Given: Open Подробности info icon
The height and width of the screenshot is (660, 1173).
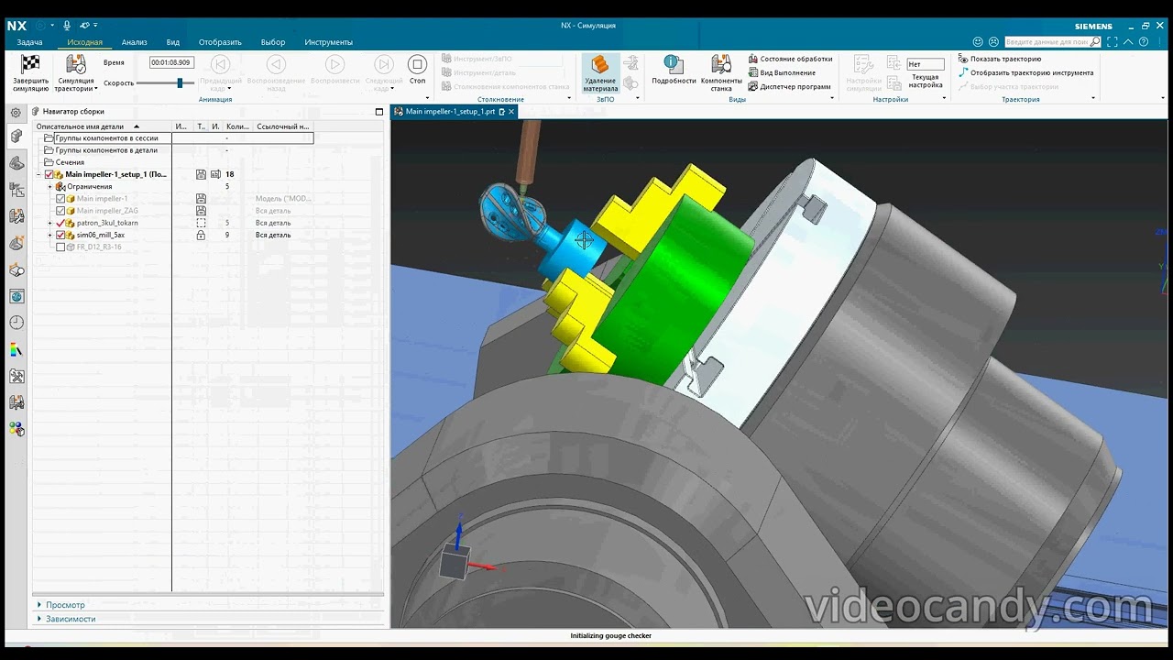Looking at the screenshot, I should pyautogui.click(x=674, y=64).
